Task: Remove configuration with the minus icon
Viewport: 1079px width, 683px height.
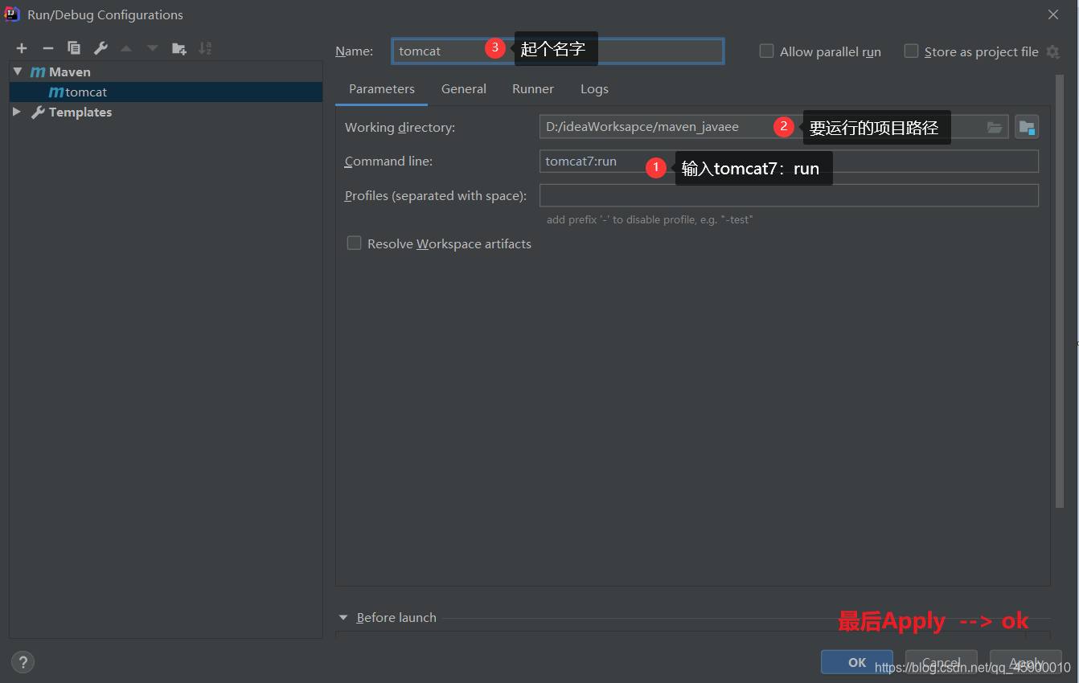Action: [48, 48]
